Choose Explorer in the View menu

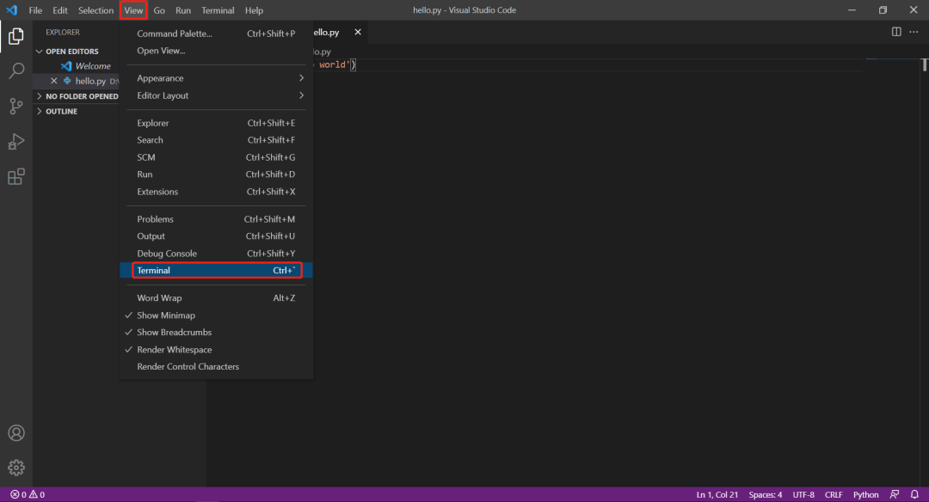click(216, 123)
